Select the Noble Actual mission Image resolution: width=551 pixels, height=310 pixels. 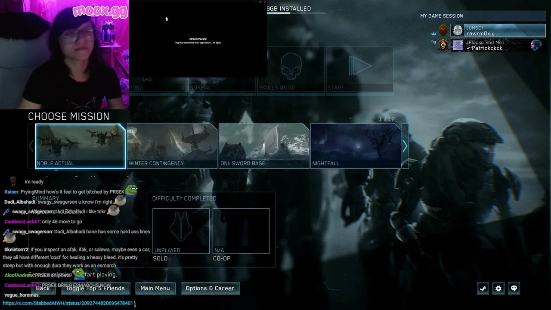click(x=80, y=146)
